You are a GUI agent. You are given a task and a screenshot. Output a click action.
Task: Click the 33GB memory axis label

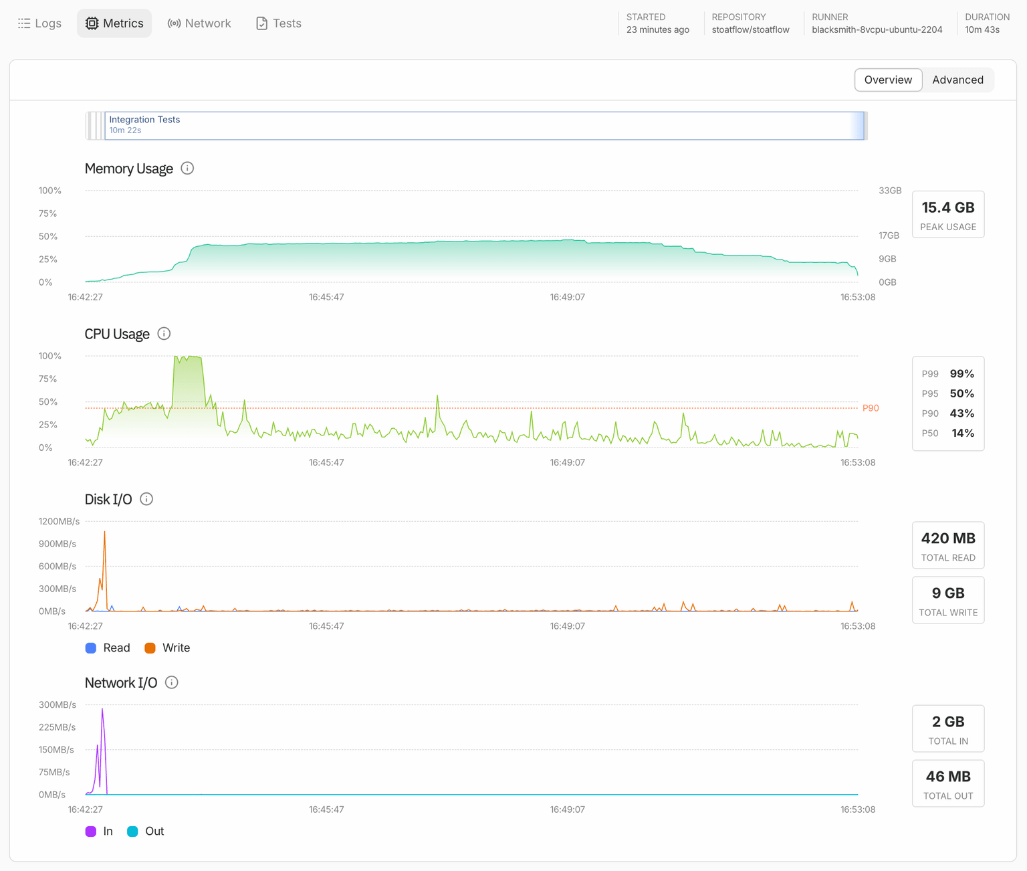(890, 191)
